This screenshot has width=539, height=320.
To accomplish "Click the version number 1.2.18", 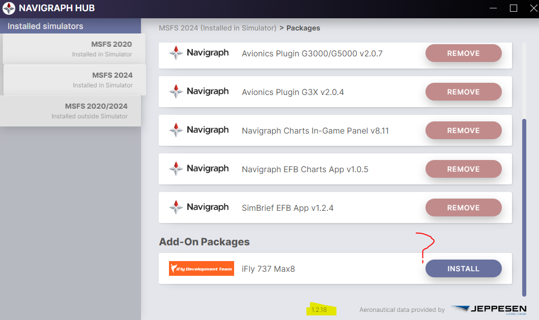I will [319, 310].
